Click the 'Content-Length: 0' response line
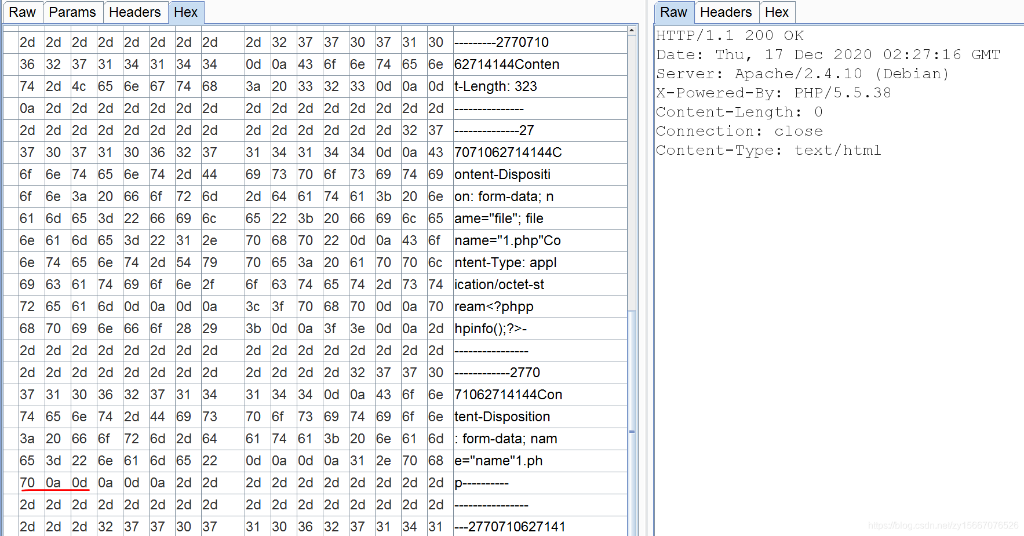The image size is (1024, 536). click(739, 112)
